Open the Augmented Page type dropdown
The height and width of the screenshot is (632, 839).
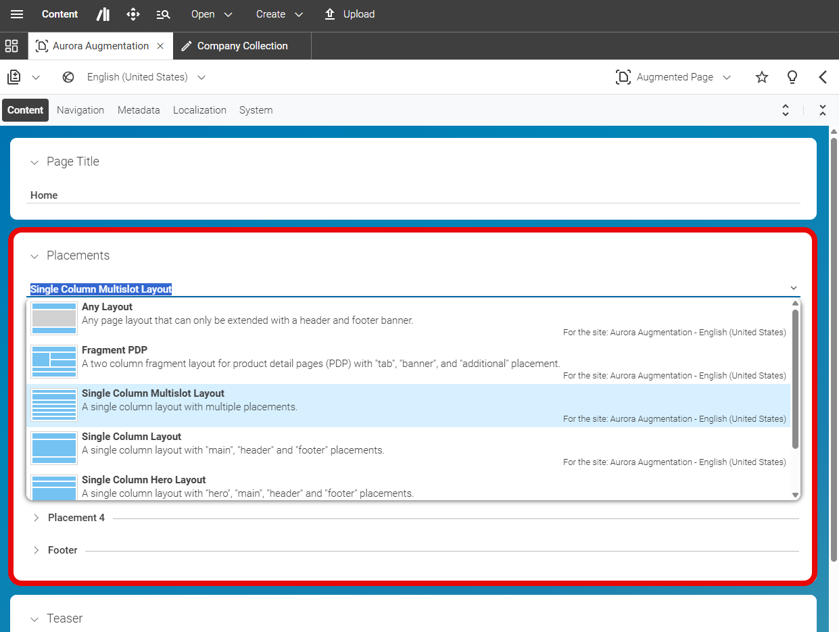pos(727,77)
